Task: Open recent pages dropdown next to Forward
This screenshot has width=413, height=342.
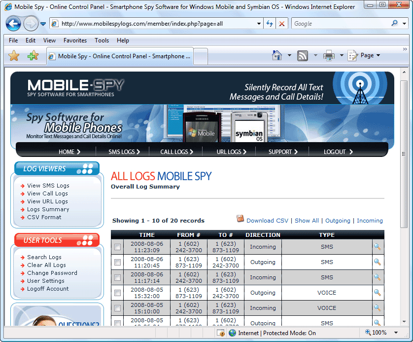Action: coord(43,24)
